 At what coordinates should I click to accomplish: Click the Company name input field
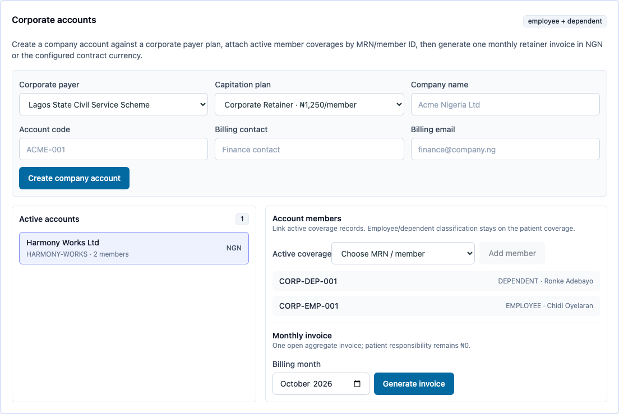[x=505, y=105]
